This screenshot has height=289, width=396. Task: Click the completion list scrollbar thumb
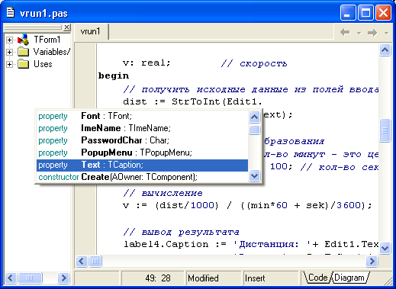pos(255,130)
